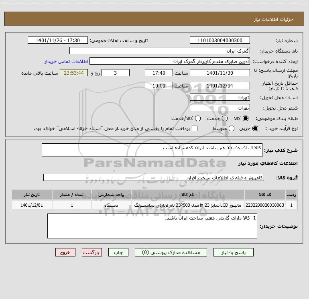Image resolution: width=309 pixels, height=299 pixels.
Task: Click the remaining time field 23:53:44
Action: [x=74, y=73]
